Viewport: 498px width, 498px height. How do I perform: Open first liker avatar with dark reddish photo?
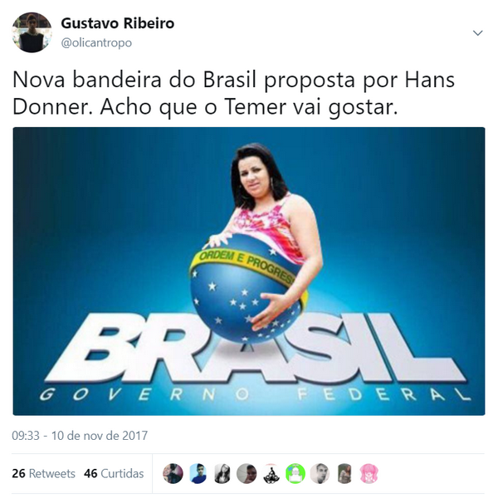point(173,474)
